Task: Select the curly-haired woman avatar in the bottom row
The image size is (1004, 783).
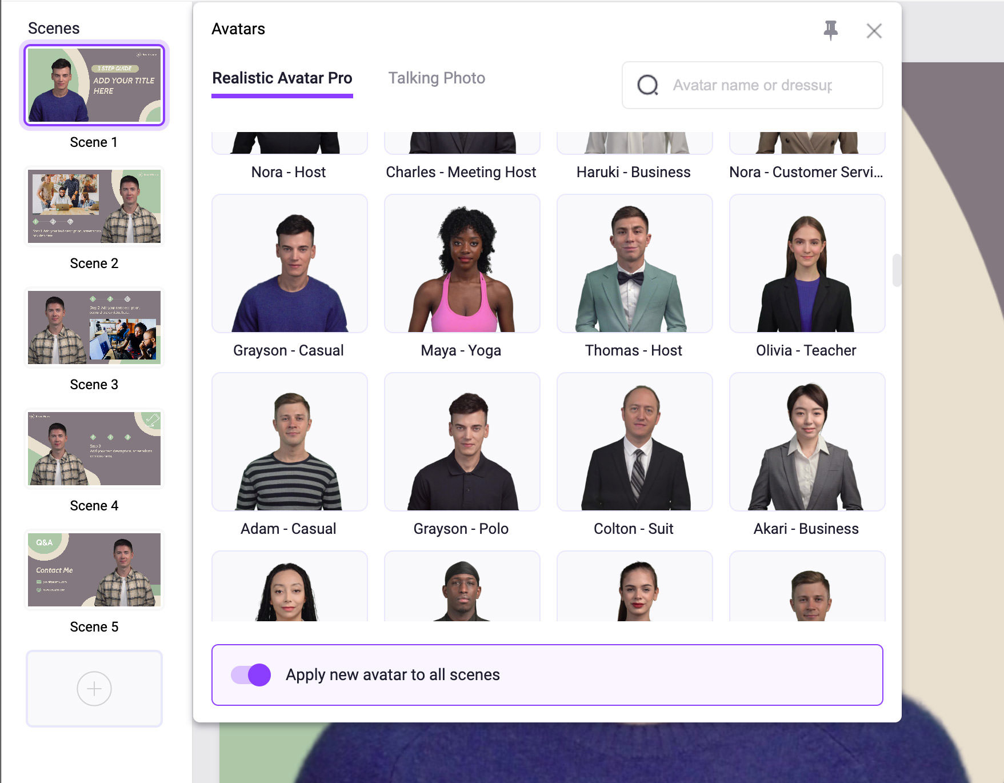Action: click(x=290, y=586)
